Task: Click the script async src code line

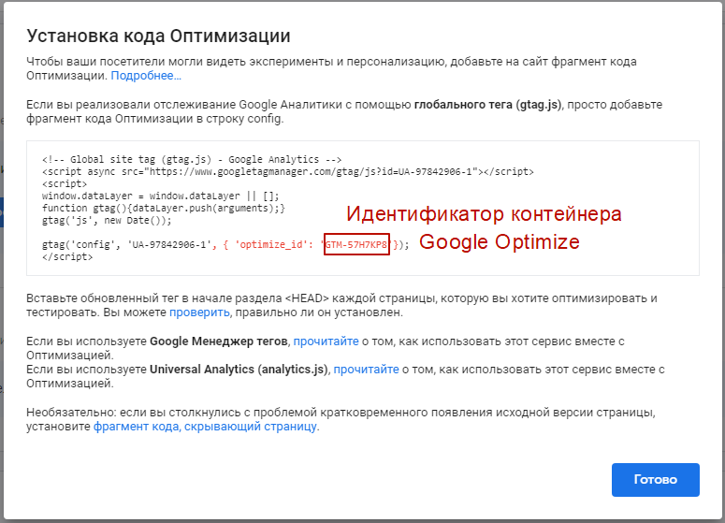Action: [287, 172]
